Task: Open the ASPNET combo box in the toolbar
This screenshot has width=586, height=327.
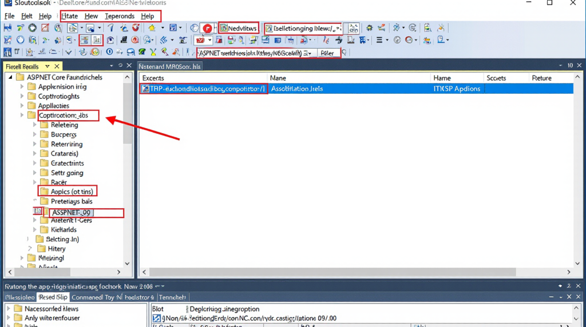Action: [x=257, y=53]
